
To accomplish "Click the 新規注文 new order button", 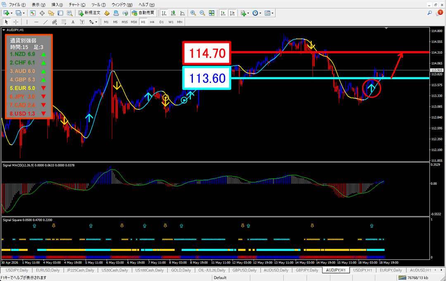I will tap(89, 13).
